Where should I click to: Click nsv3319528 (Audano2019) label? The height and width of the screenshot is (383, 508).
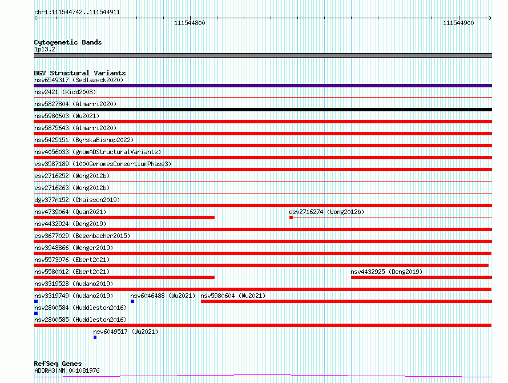(x=74, y=284)
